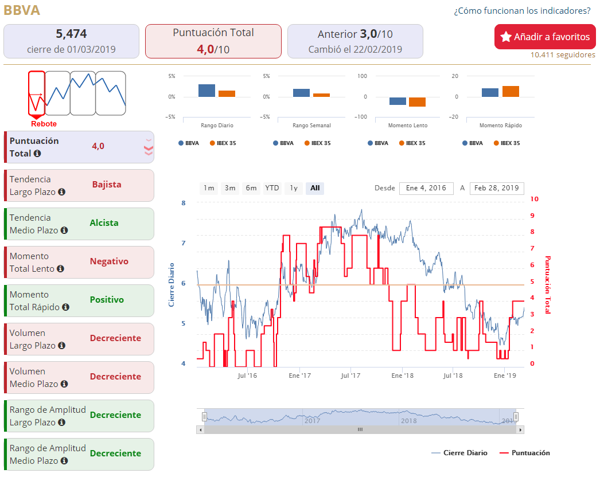Click orange IBEX 35 bar in Momento Rápido chart
The image size is (600, 477).
tap(511, 91)
